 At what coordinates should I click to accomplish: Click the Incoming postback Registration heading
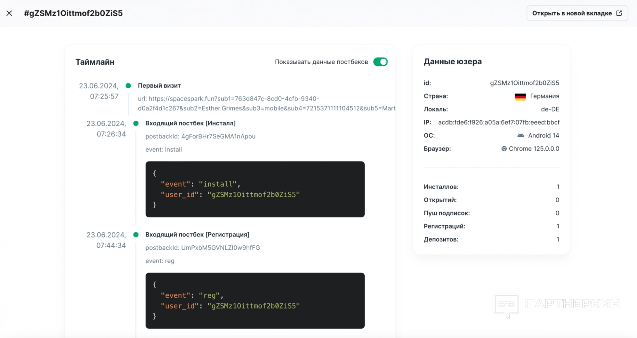tap(197, 235)
